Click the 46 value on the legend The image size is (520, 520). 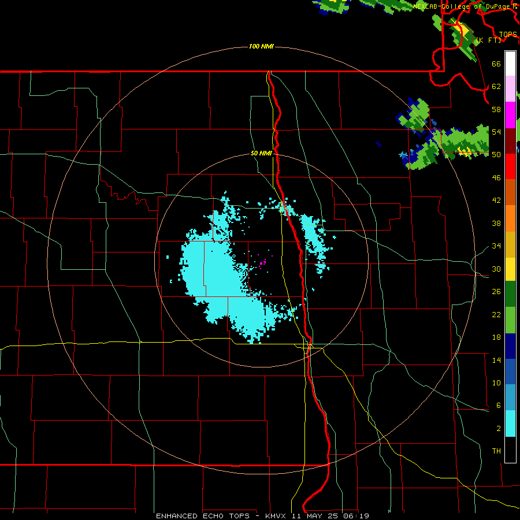coord(496,178)
